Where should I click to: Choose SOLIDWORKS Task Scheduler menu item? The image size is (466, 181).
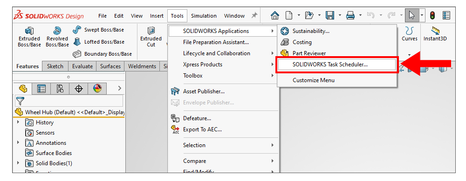point(336,65)
